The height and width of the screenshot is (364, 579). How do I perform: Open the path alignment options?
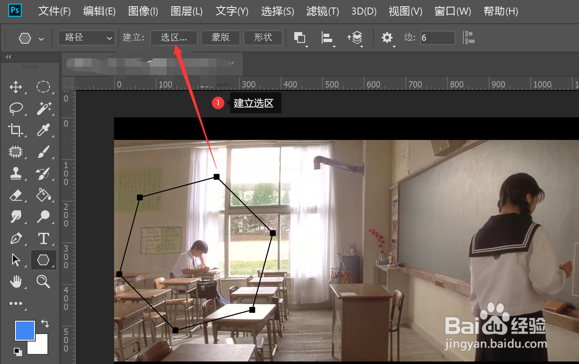pyautogui.click(x=328, y=38)
